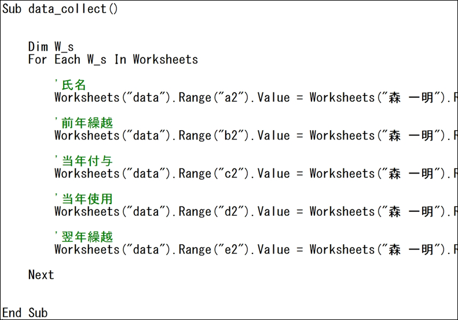
Task: Click the Dim W_s declaration line
Action: 51,47
